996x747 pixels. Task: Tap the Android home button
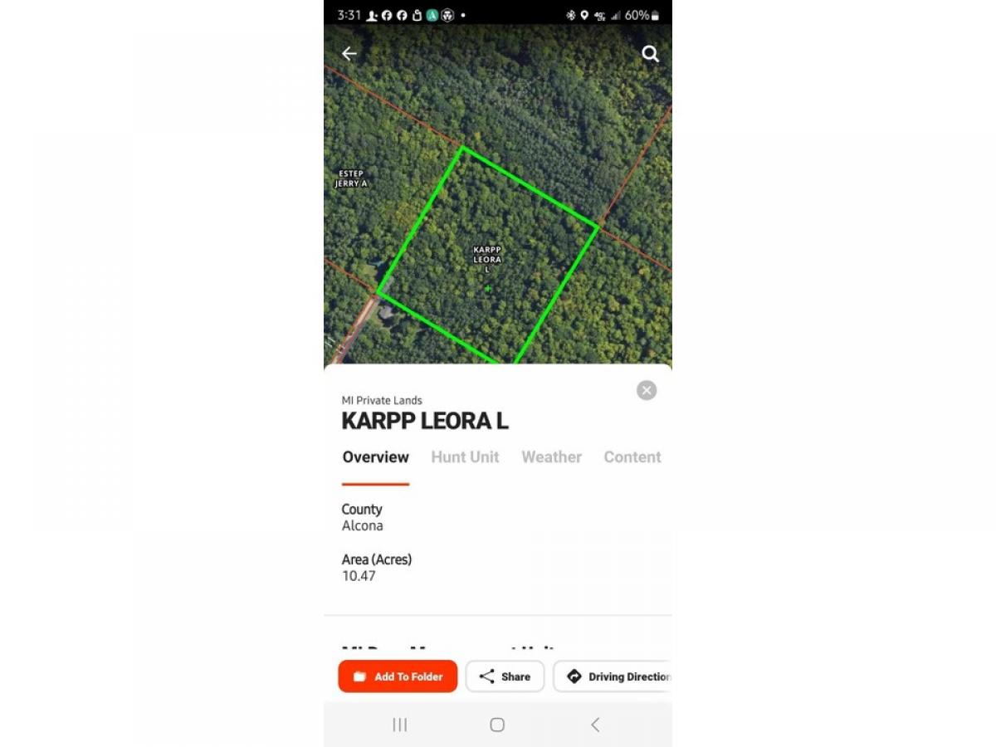coord(497,725)
